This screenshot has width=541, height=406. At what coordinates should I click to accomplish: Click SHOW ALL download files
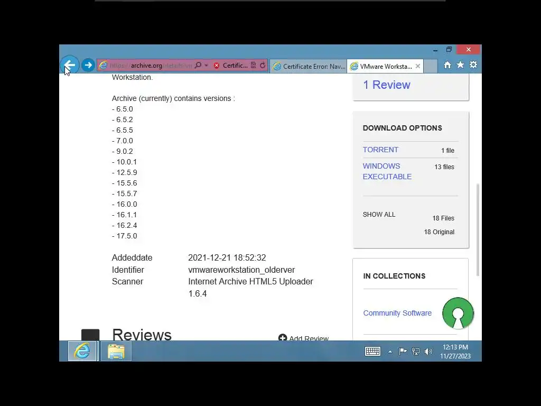click(379, 215)
